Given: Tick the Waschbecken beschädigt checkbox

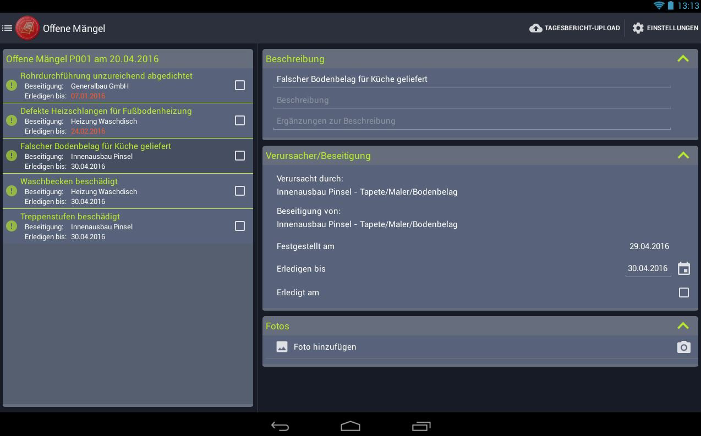Looking at the screenshot, I should 240,191.
